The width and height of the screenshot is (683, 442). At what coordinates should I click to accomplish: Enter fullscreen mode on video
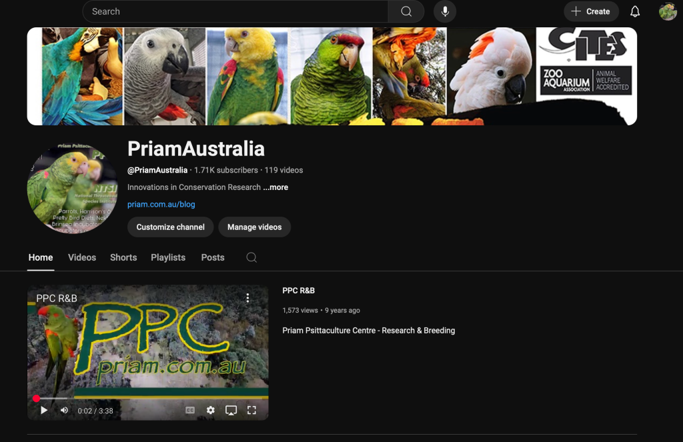tap(251, 411)
